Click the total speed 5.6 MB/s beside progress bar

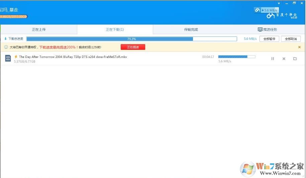(250, 39)
